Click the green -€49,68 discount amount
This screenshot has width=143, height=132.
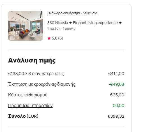point(116,84)
